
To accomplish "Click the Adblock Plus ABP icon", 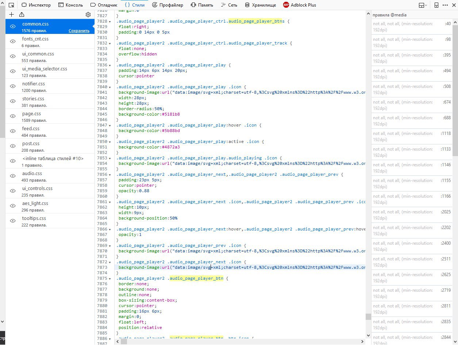I will (286, 5).
